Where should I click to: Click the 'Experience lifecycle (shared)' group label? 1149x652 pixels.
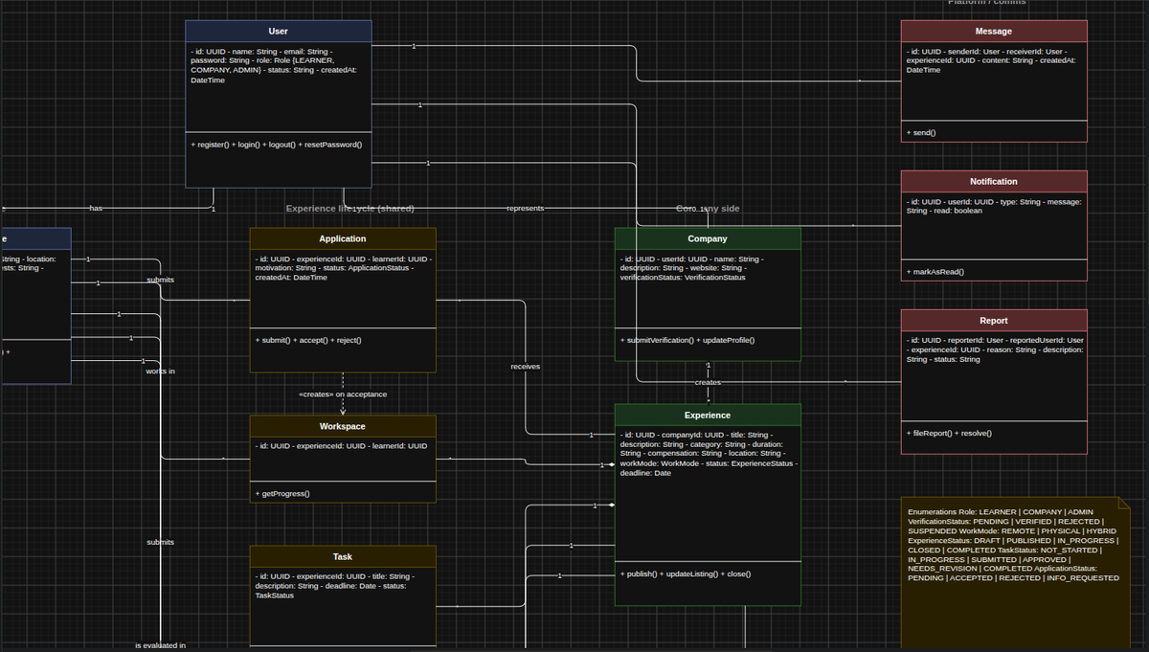click(350, 208)
